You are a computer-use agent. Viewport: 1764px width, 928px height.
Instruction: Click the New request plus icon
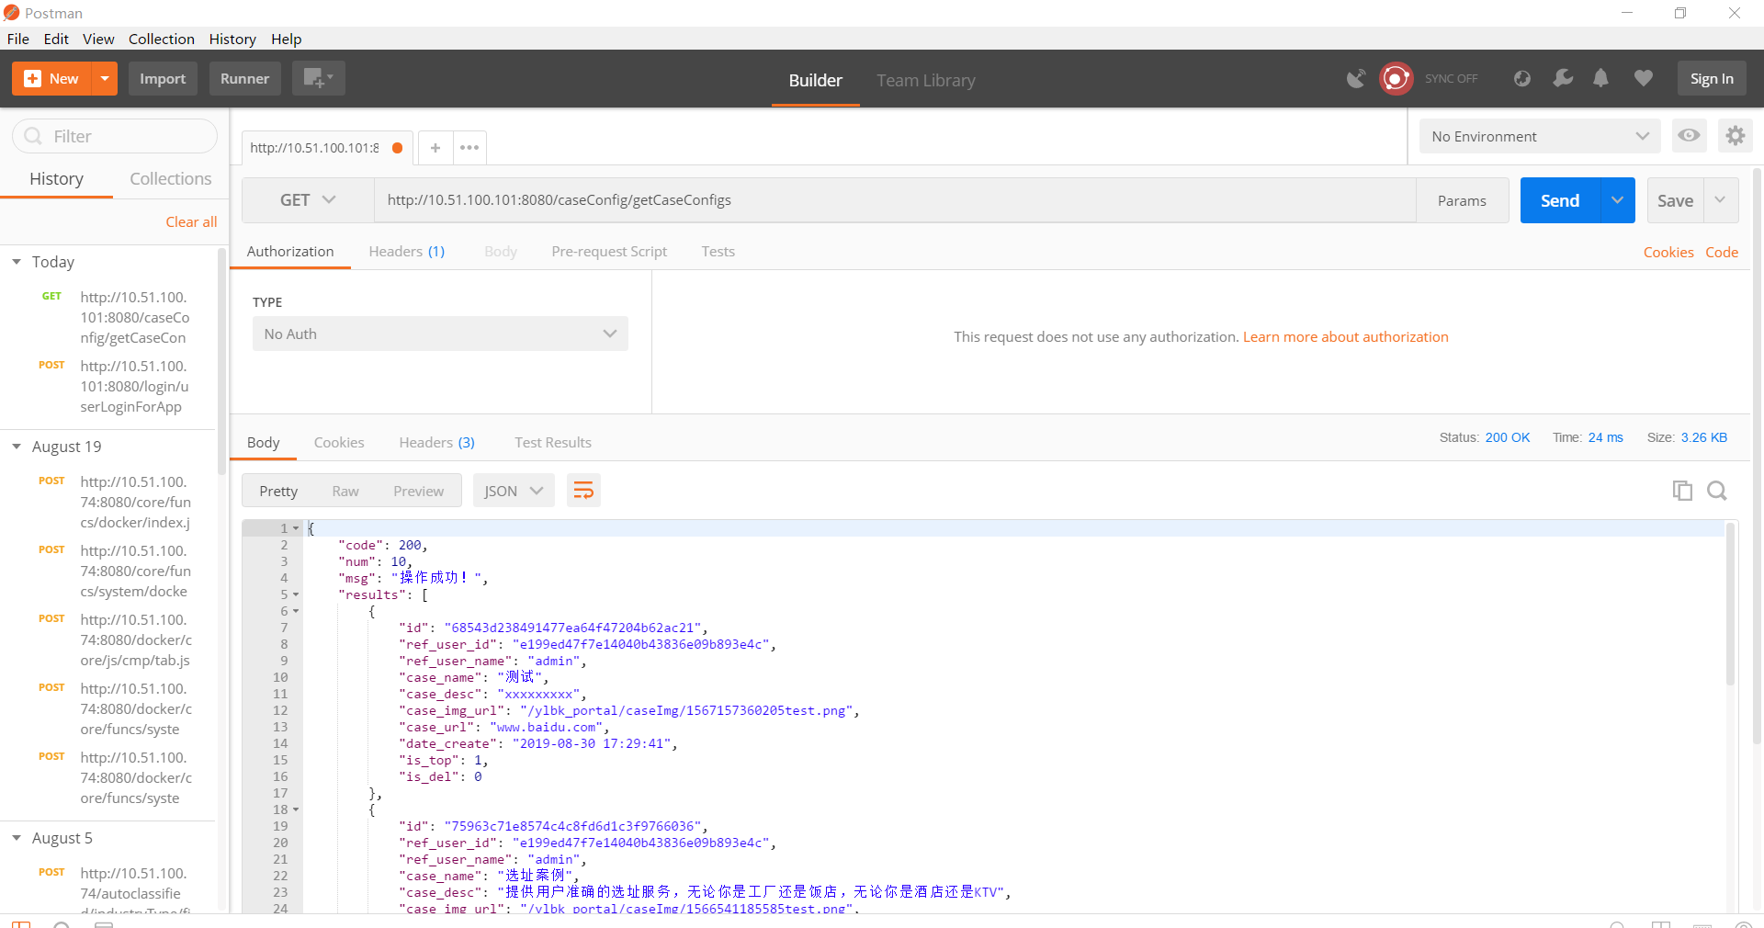click(51, 79)
